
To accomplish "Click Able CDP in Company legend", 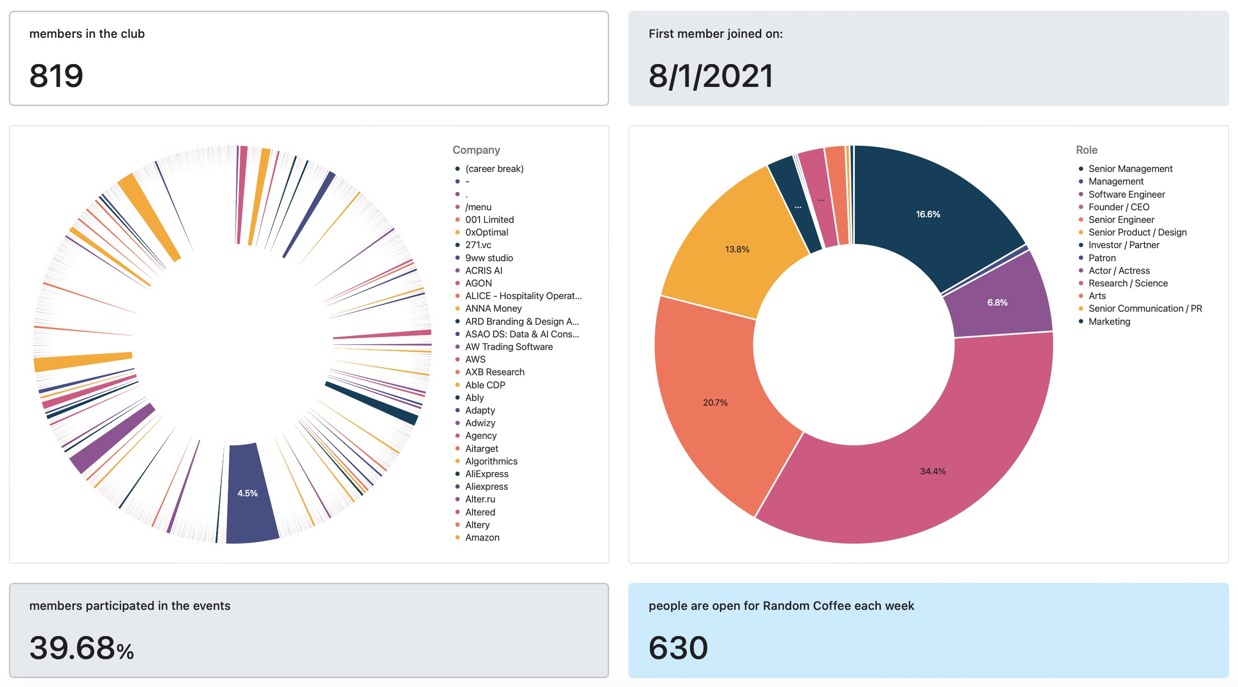I will coord(480,385).
